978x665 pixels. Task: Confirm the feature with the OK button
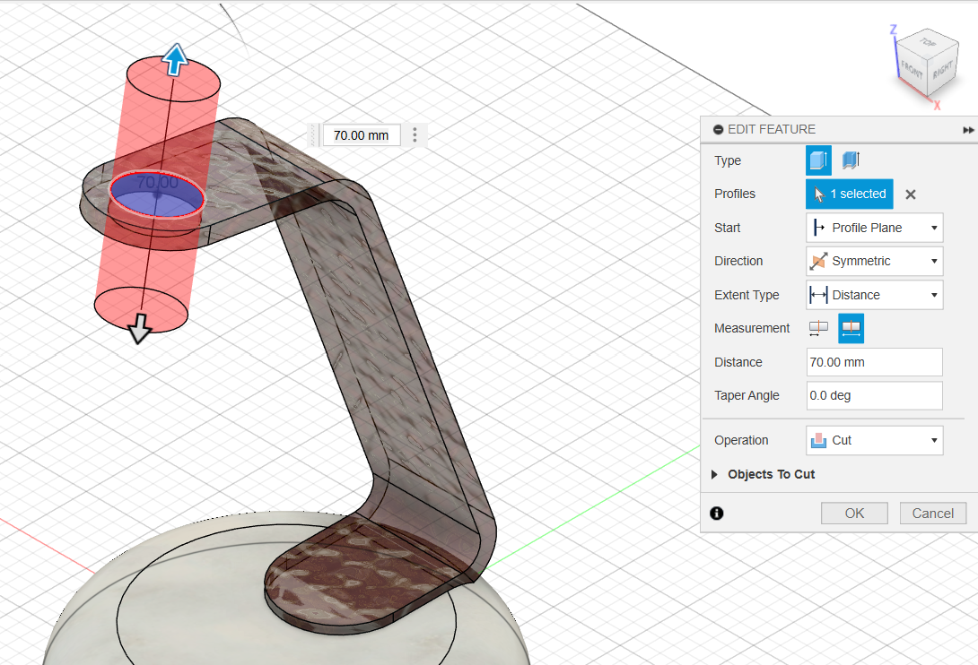pyautogui.click(x=854, y=513)
